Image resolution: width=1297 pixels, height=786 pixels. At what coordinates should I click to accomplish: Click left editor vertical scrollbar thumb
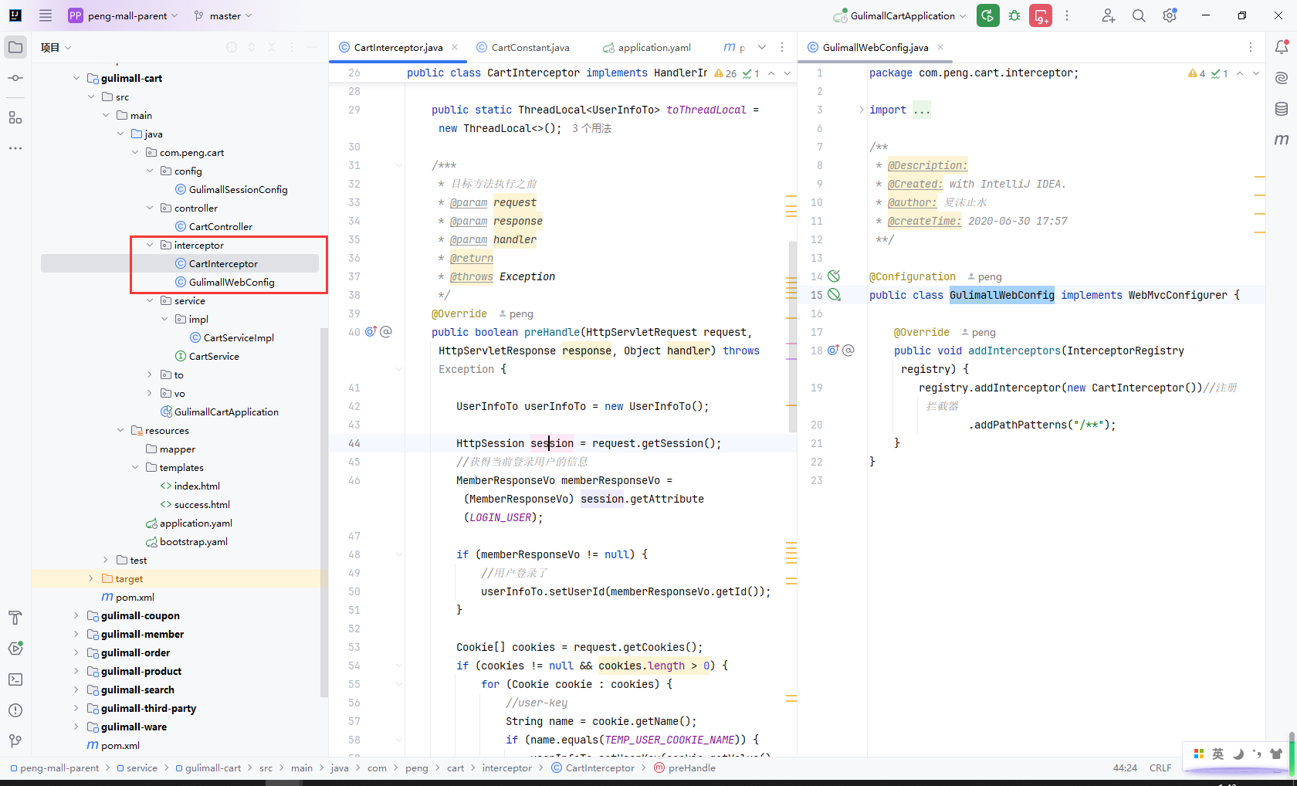(x=792, y=336)
